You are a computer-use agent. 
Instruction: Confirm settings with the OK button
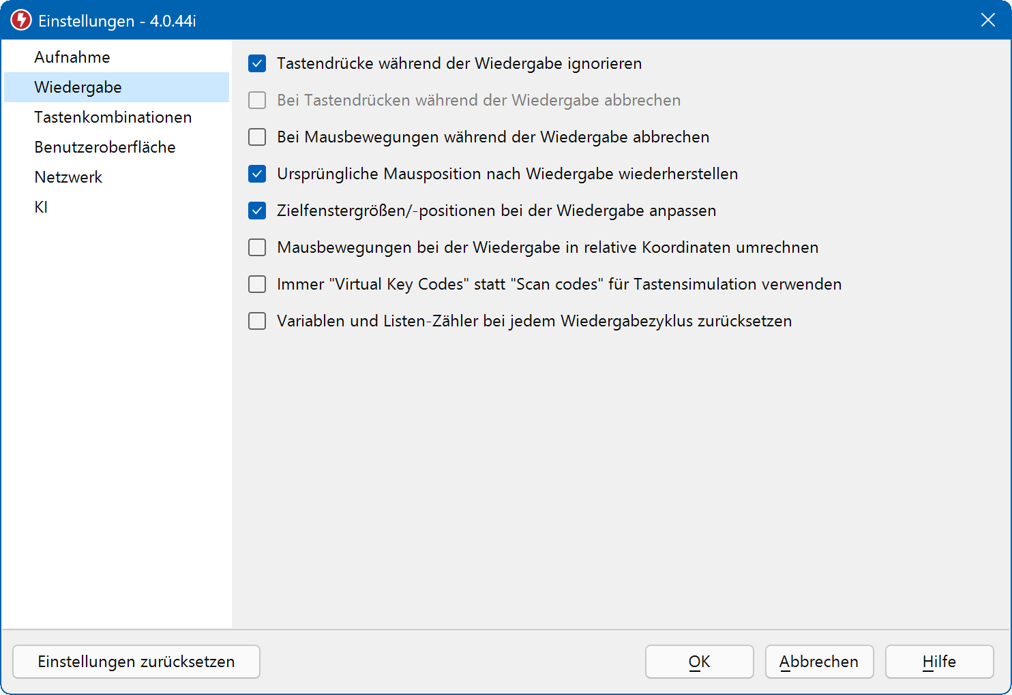699,662
